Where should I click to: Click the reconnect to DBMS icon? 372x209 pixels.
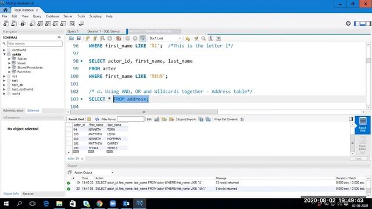pyautogui.click(x=81, y=23)
